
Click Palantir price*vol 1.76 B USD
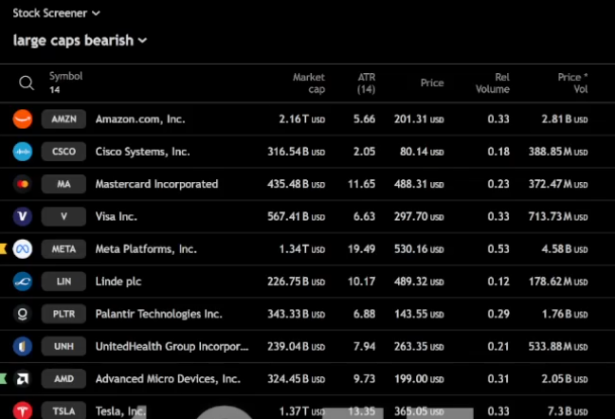pyautogui.click(x=565, y=314)
